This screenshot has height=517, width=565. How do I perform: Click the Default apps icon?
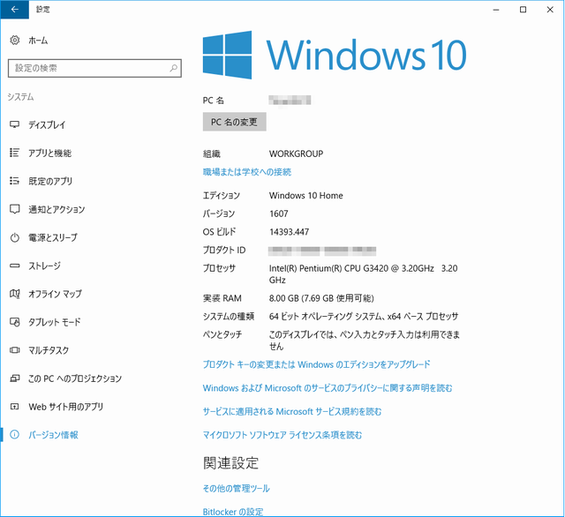point(14,181)
